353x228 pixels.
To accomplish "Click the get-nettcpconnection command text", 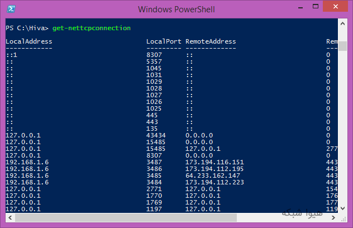I will coord(92,27).
